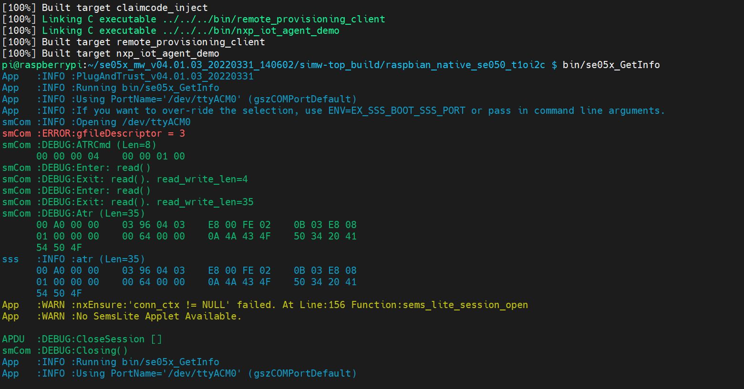Click the "Built target remote_provisioning_client" line
The image size is (744, 389).
(x=153, y=42)
